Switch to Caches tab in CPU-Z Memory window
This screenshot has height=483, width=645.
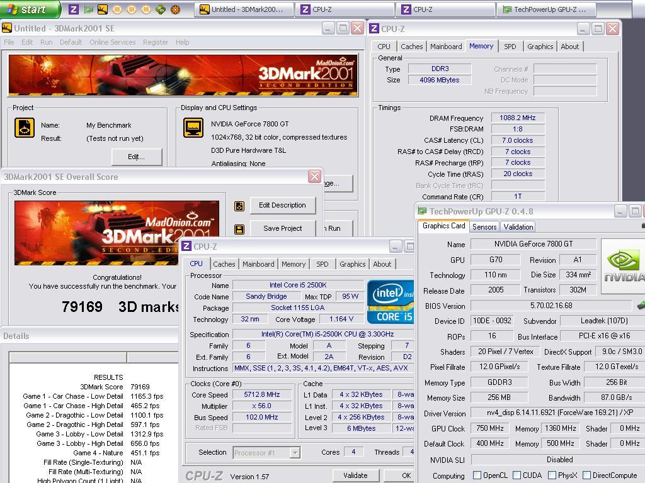411,47
